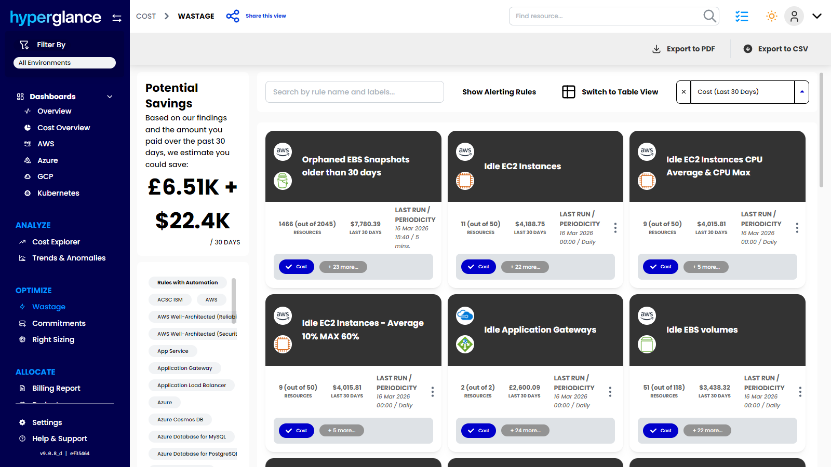This screenshot has width=831, height=467.
Task: Expand '+ 23 more...' labels on Orphaned EBS Snapshots
Action: pyautogui.click(x=343, y=267)
